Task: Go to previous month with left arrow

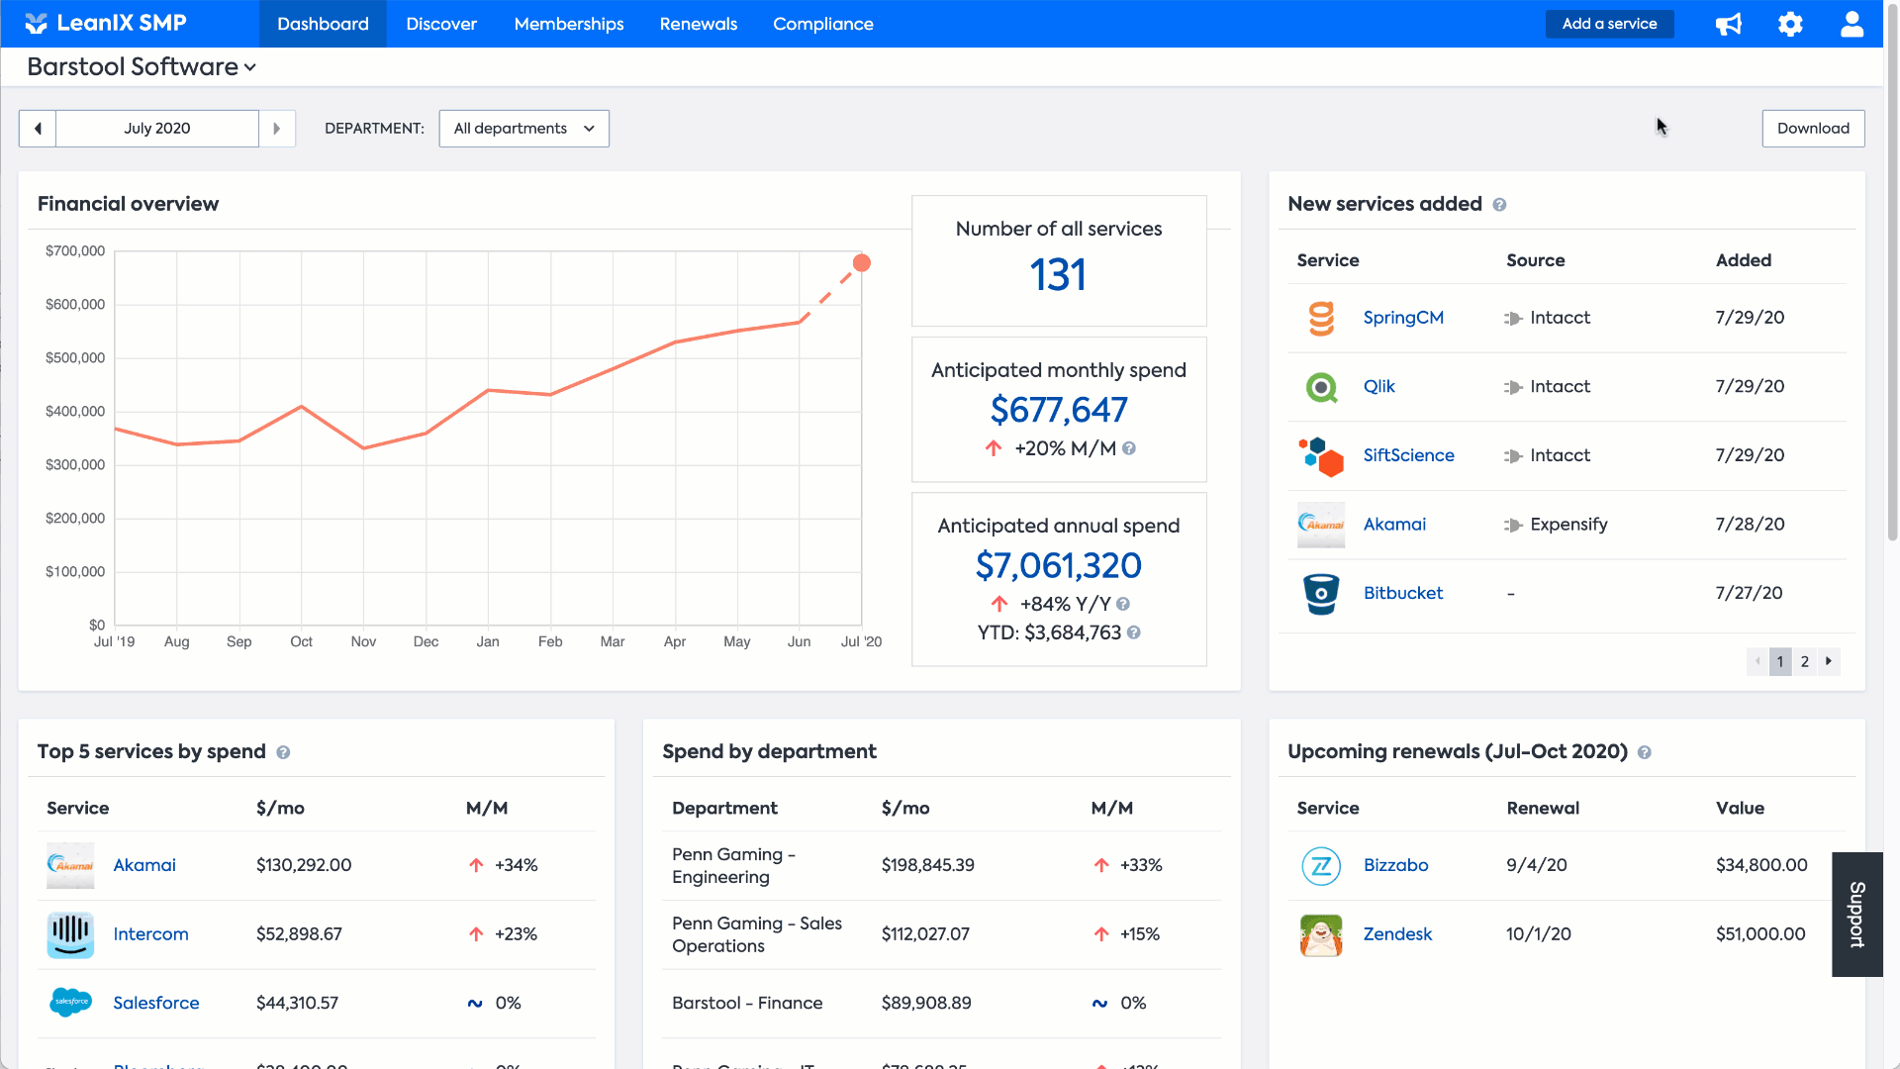Action: pyautogui.click(x=38, y=129)
